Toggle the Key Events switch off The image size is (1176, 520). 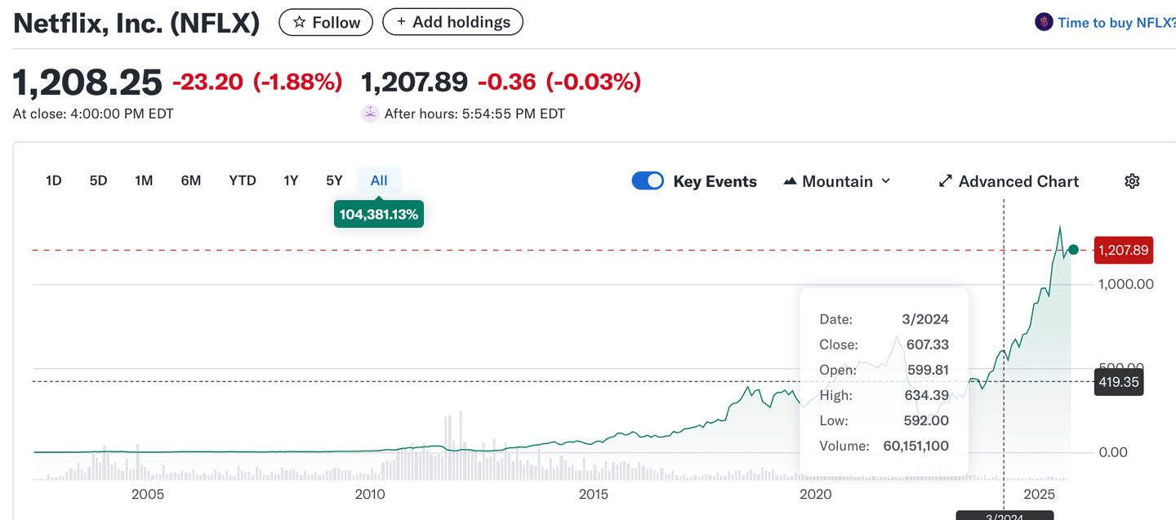click(x=648, y=181)
